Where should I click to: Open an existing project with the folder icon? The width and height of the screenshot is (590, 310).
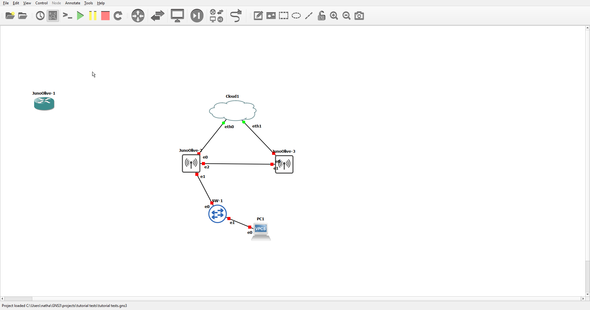coord(22,16)
